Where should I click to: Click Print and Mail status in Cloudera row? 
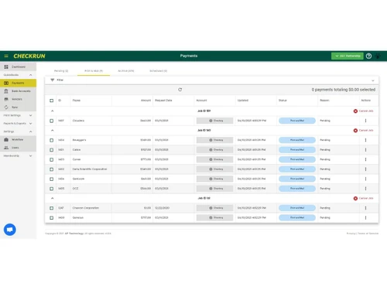(x=297, y=121)
